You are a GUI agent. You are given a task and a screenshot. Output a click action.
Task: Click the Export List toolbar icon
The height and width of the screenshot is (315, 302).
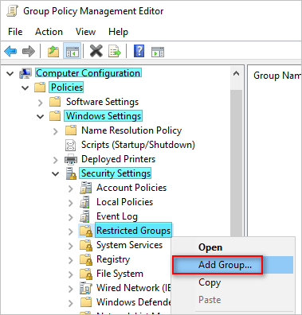115,51
